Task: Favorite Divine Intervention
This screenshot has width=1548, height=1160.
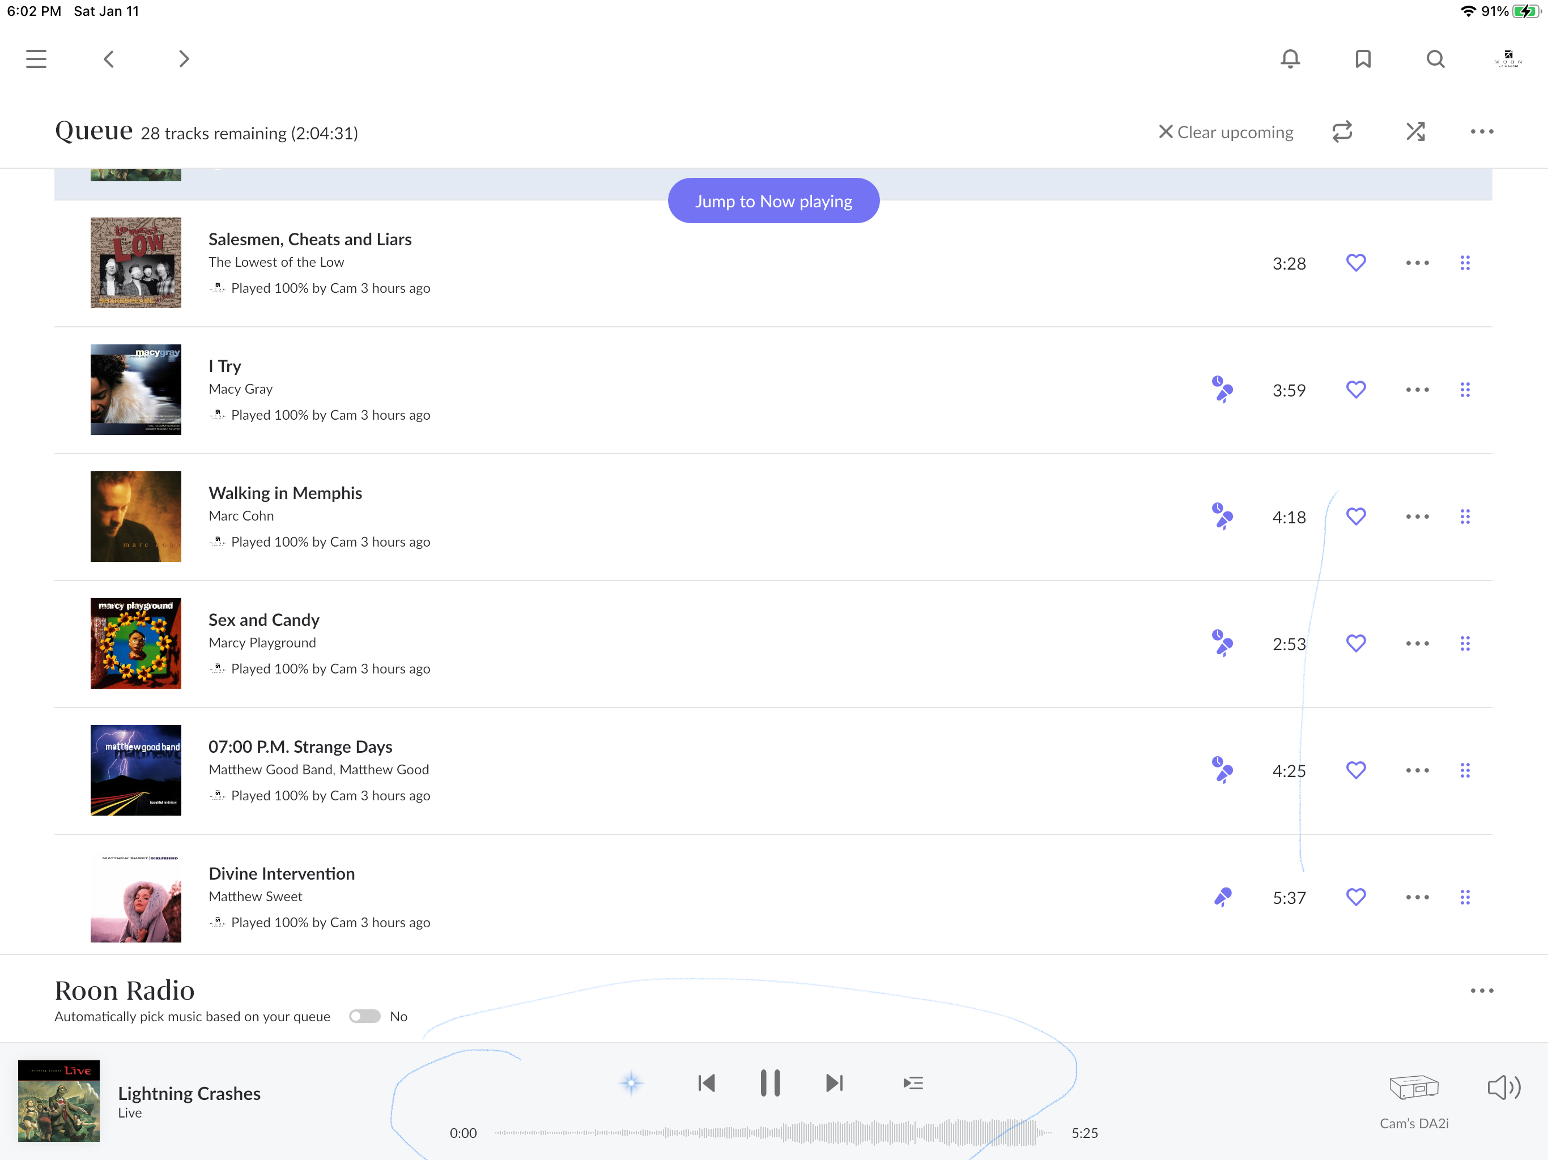Action: click(1355, 897)
